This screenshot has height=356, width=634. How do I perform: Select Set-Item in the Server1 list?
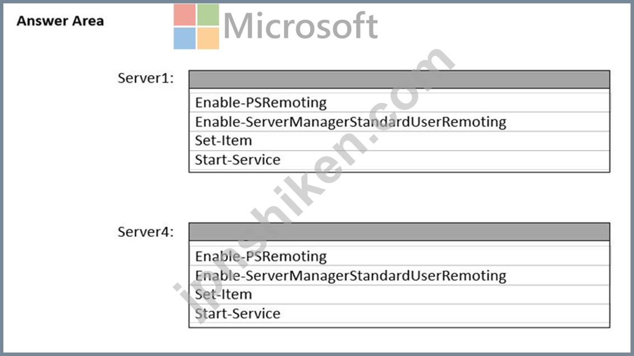click(x=399, y=141)
